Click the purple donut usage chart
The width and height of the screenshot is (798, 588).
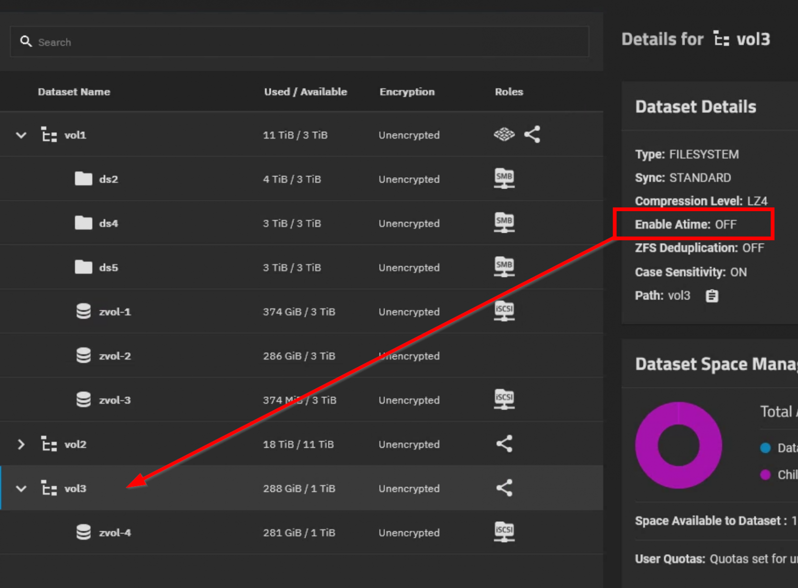click(678, 445)
